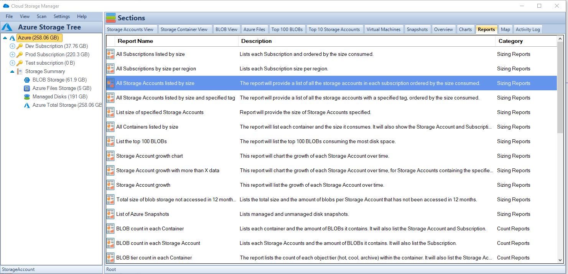This screenshot has width=568, height=274.
Task: Go to the Top 100 BLOBs tab
Action: click(x=287, y=29)
